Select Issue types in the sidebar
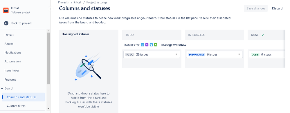 point(12,71)
